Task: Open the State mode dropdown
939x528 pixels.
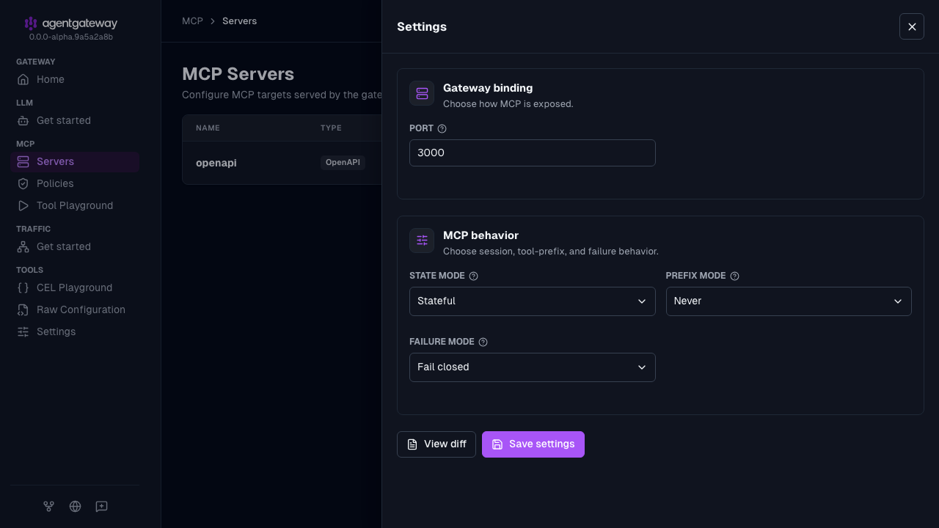Action: point(533,301)
